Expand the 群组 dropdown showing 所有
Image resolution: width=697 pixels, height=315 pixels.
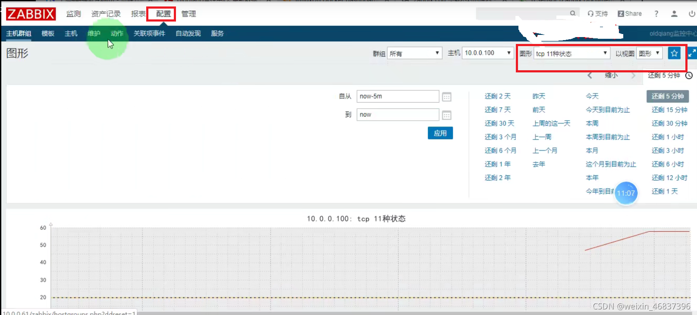click(414, 53)
